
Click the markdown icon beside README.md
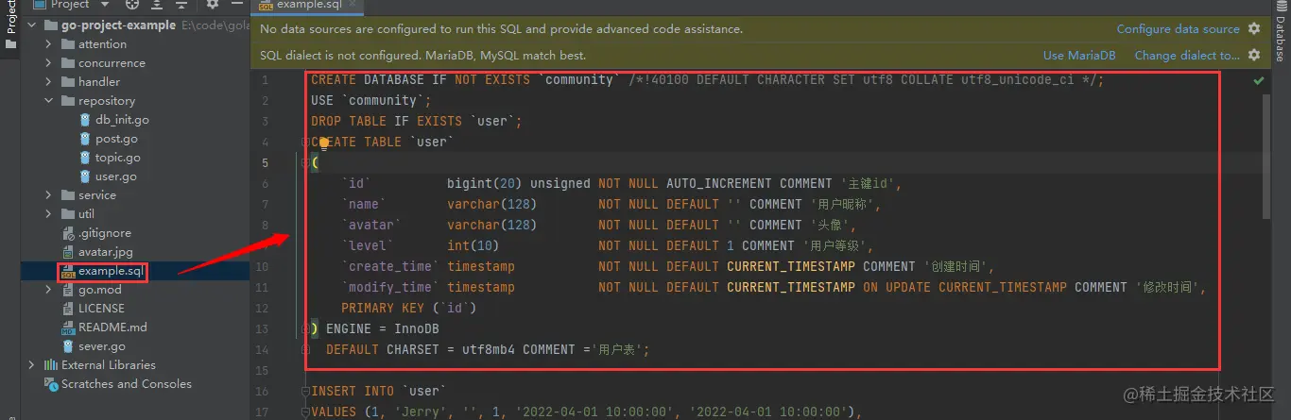(68, 328)
